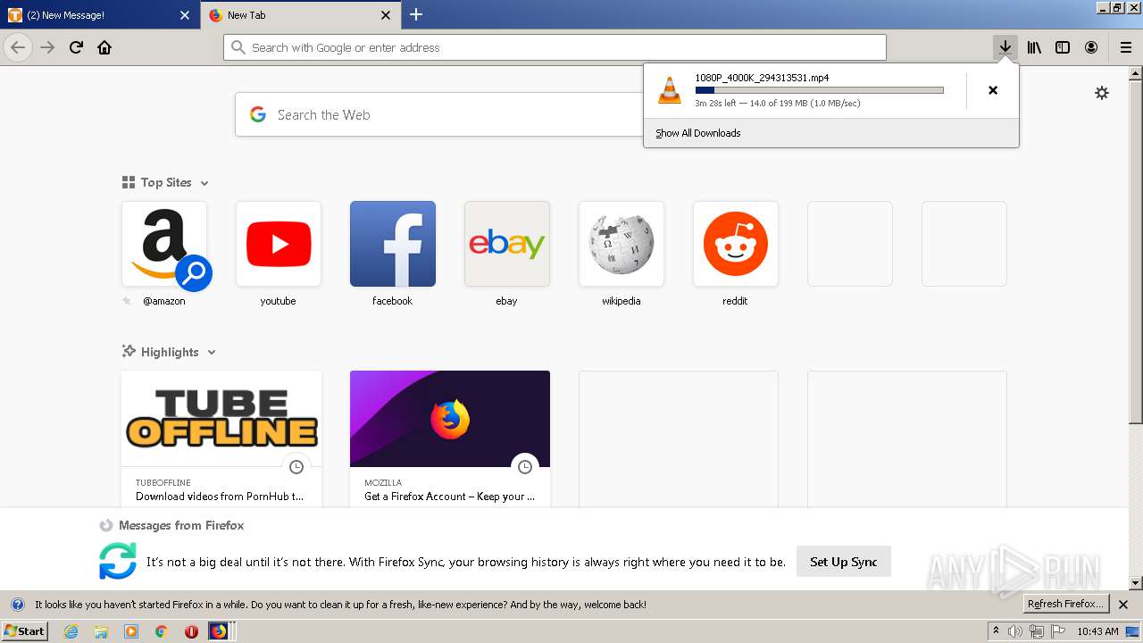
Task: Click the address bar search field
Action: pos(555,47)
